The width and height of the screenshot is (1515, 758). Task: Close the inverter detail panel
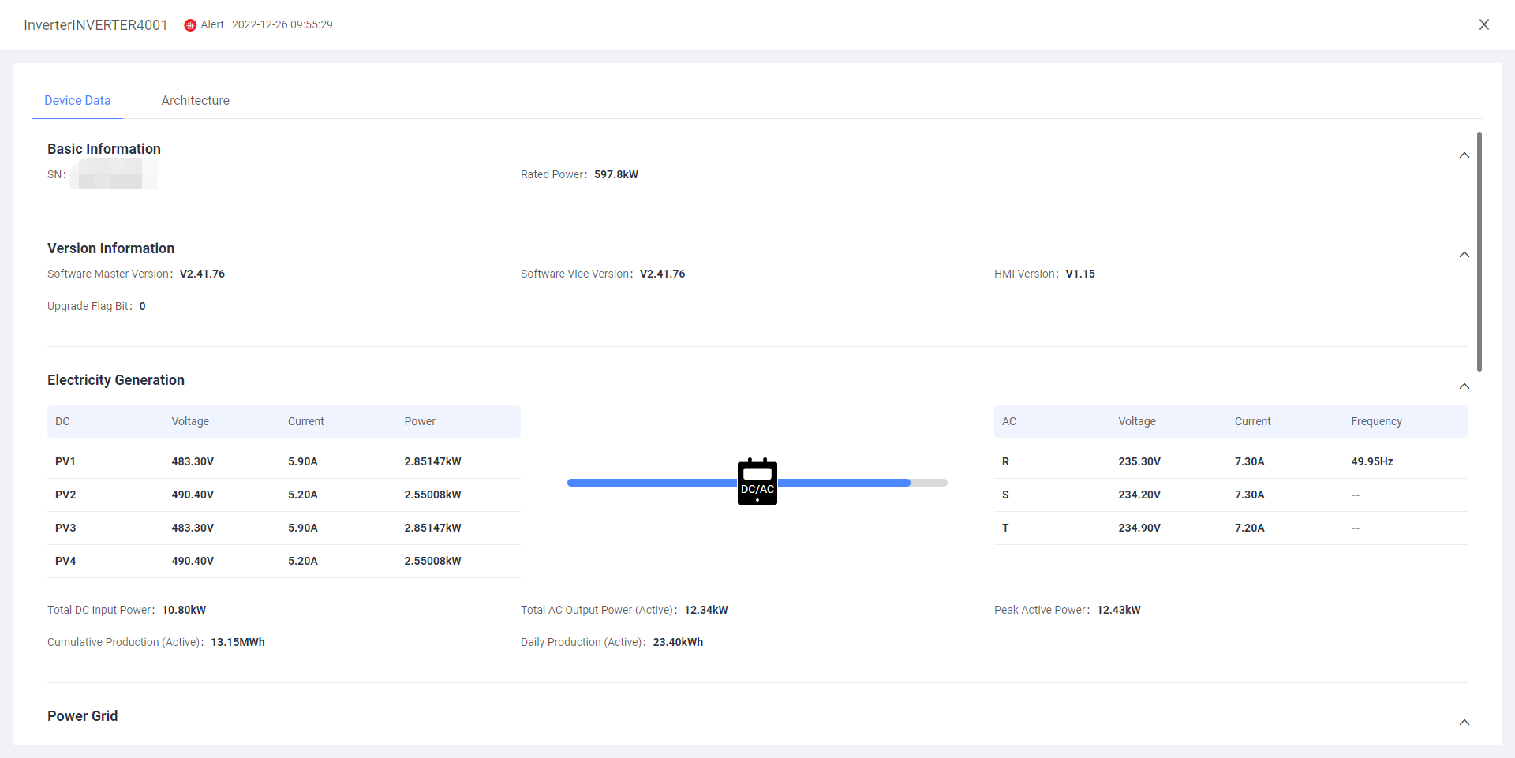click(x=1483, y=24)
